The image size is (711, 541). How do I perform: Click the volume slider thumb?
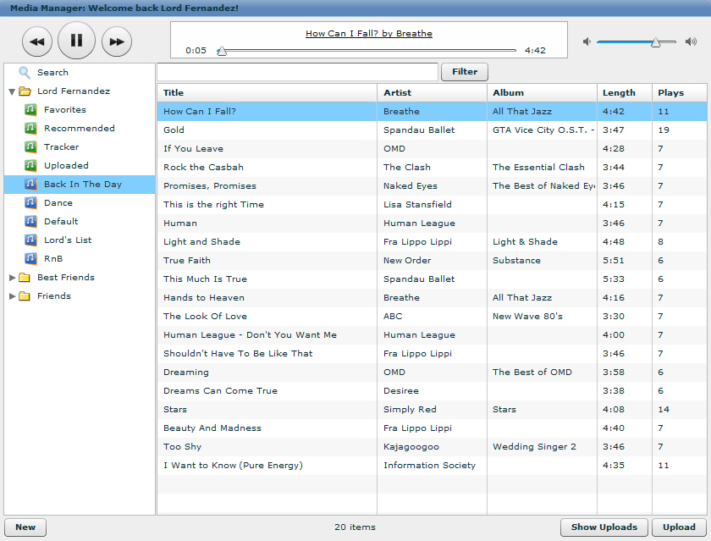pos(656,42)
